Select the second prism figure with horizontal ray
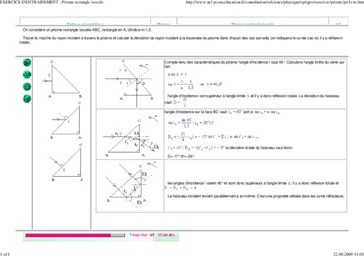The height and width of the screenshot is (257, 364). [x=66, y=120]
